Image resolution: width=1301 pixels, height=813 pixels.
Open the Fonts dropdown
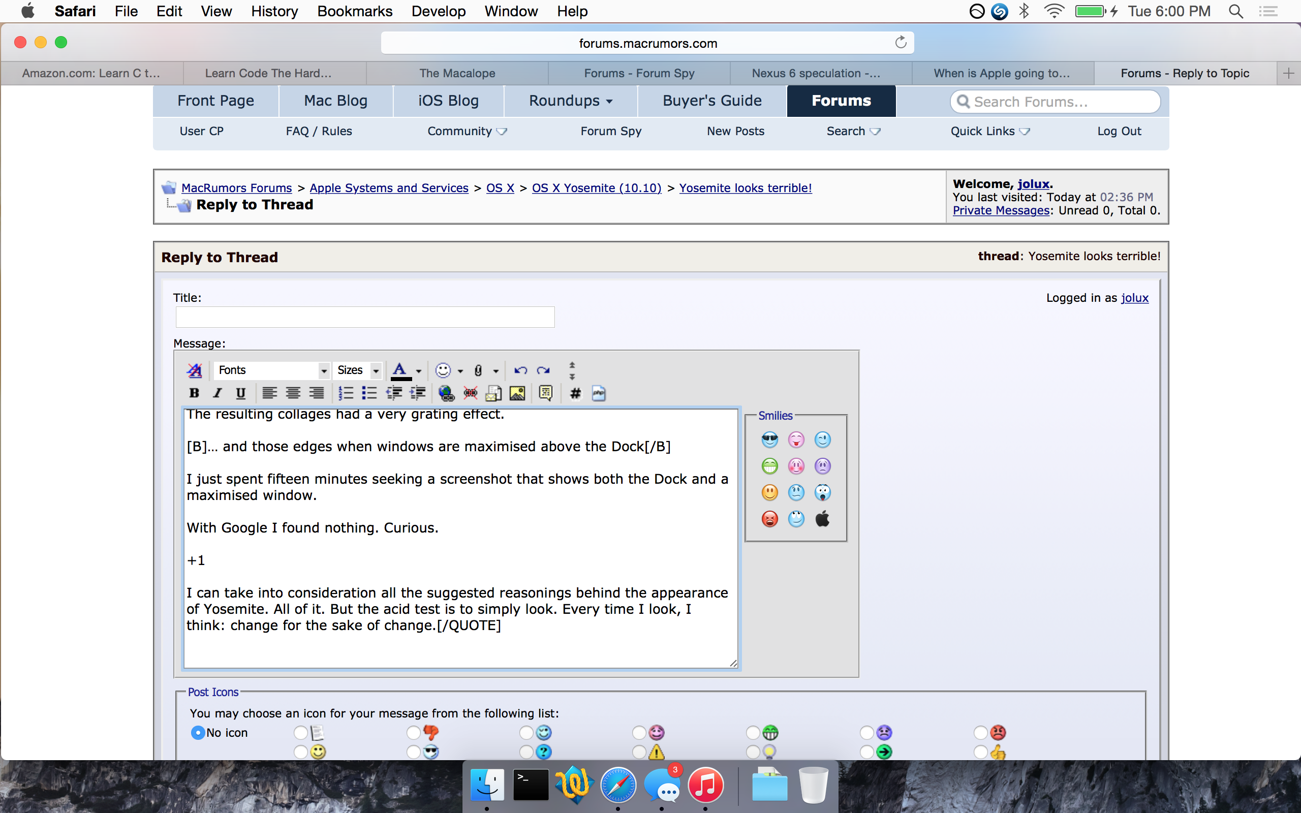click(271, 370)
